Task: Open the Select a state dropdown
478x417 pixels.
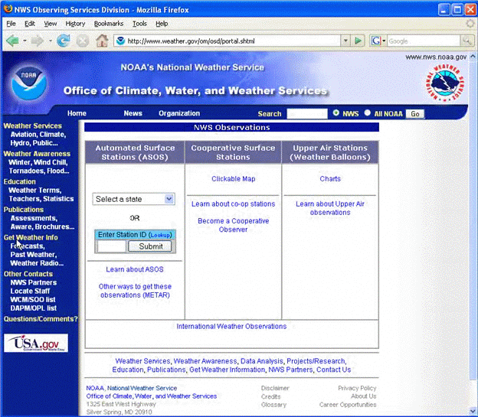Action: coord(133,199)
